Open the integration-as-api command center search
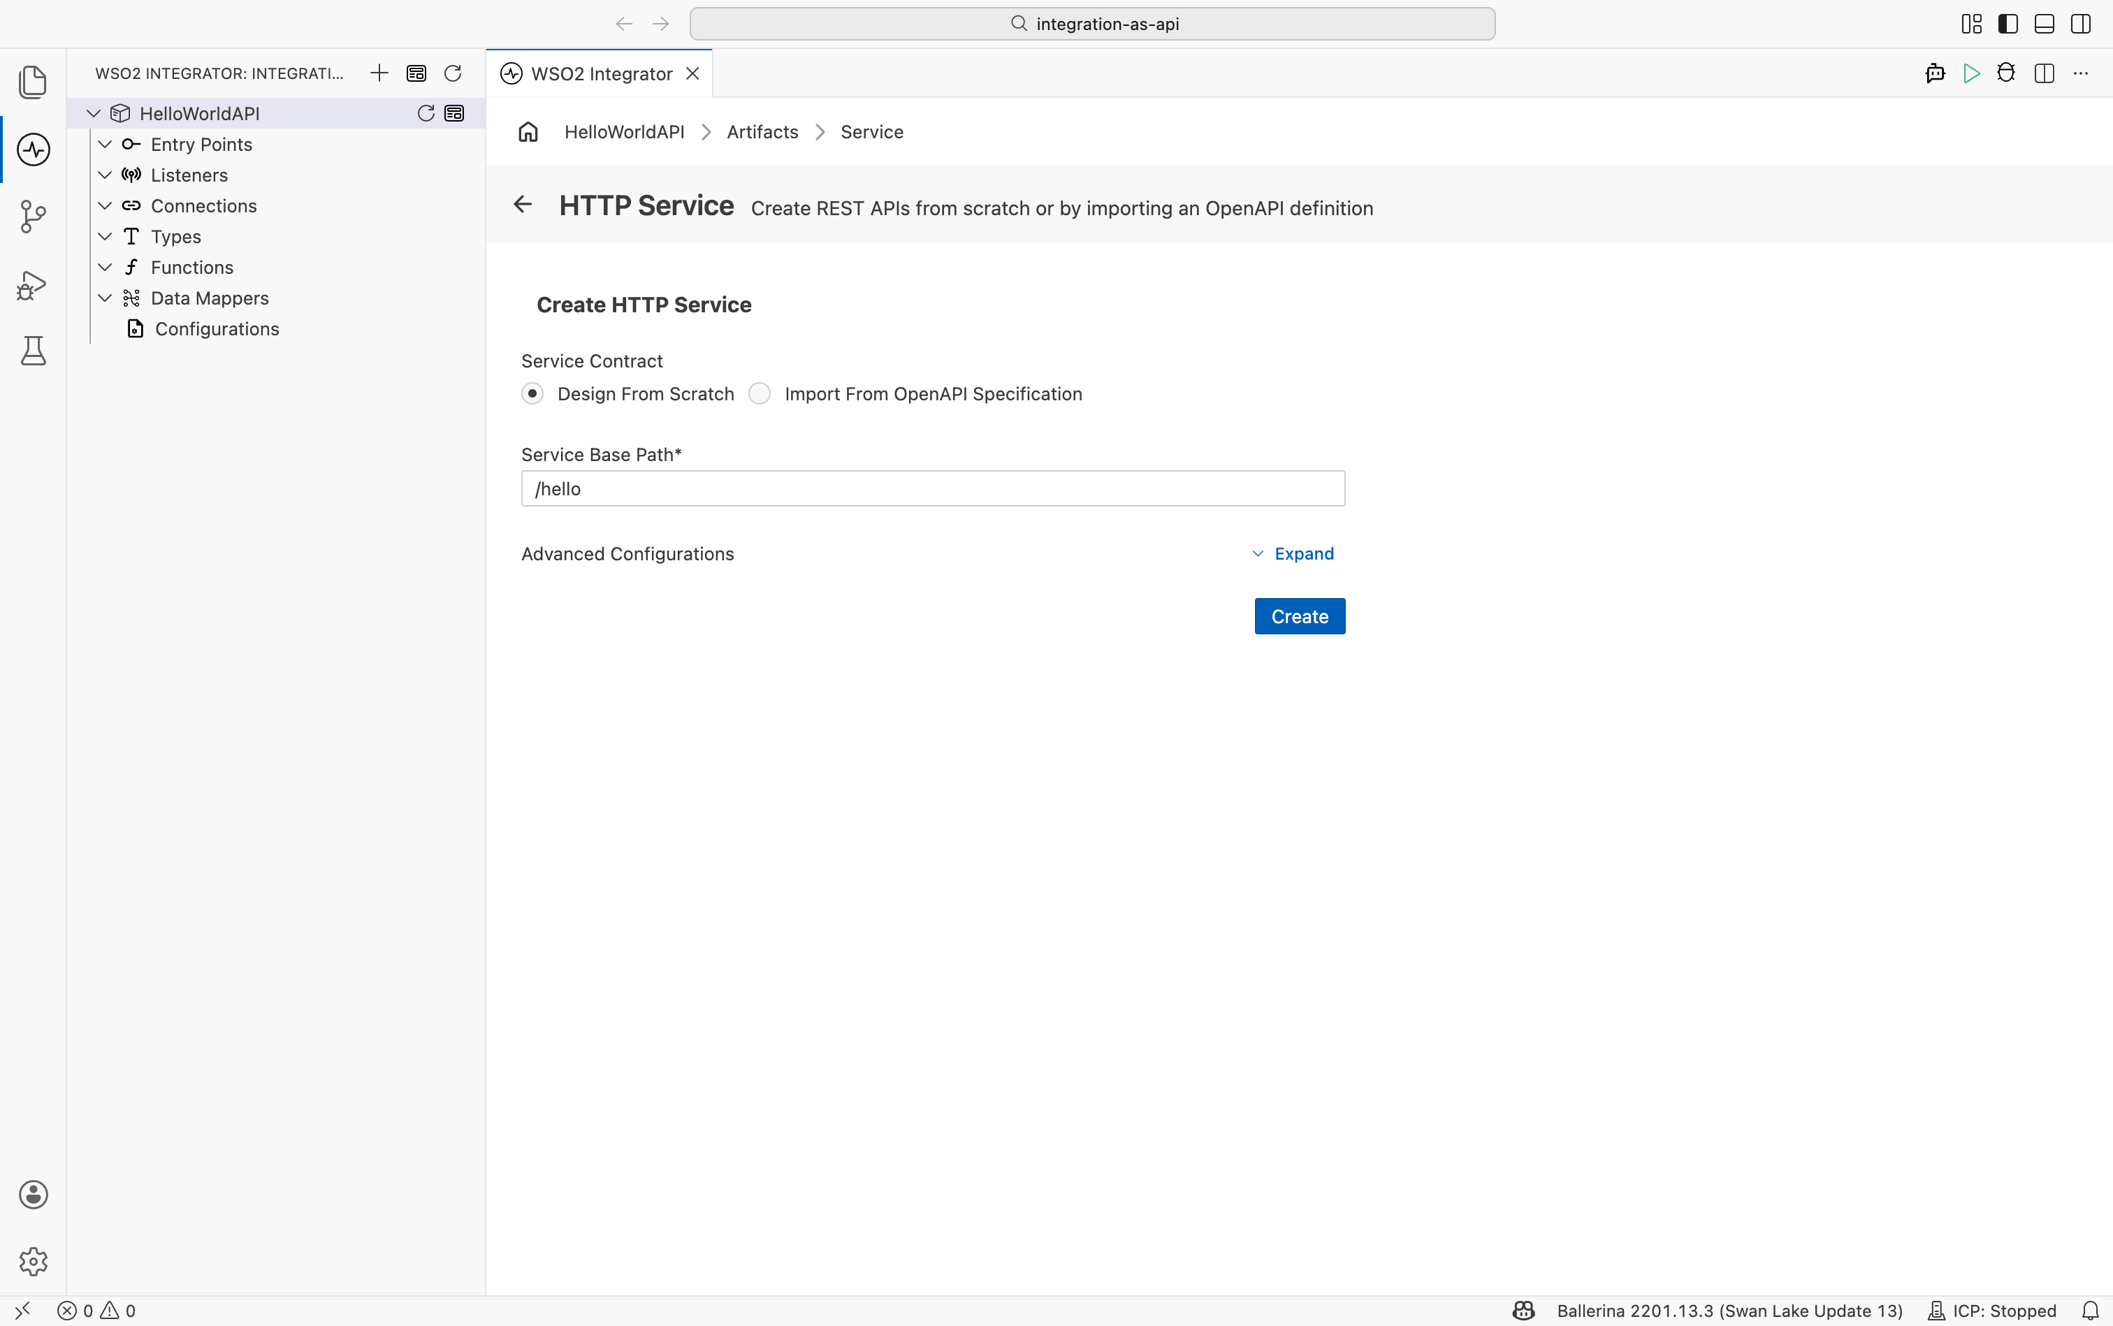Screen dimensions: 2113x1326 pos(1092,24)
